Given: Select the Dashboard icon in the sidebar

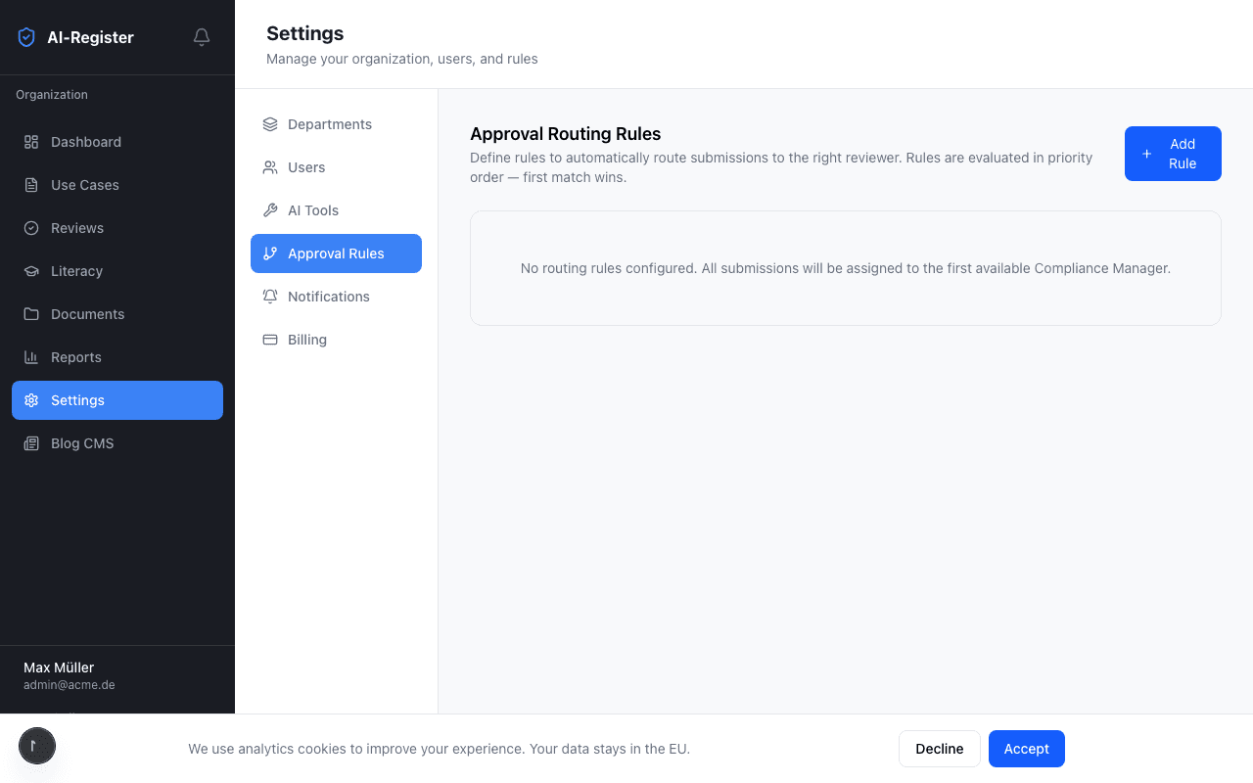Looking at the screenshot, I should click(x=30, y=142).
